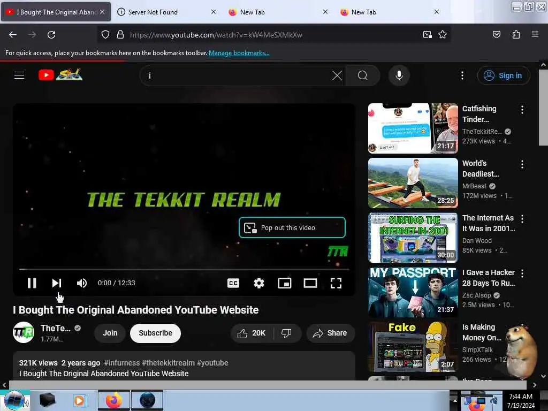This screenshot has height=411, width=548.
Task: Open Surfing the Internet in 2001 thumbnail
Action: tap(413, 238)
